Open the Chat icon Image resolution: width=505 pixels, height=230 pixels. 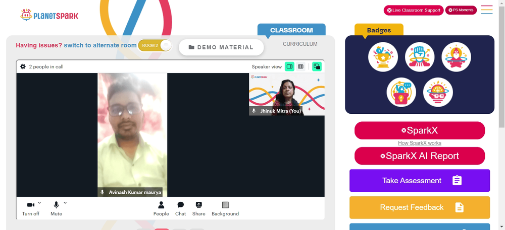(181, 205)
